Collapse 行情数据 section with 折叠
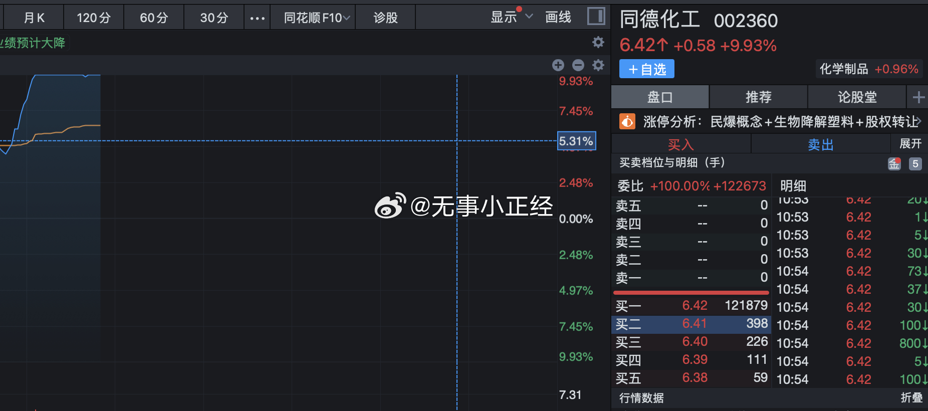Viewport: 928px width, 411px height. point(911,397)
